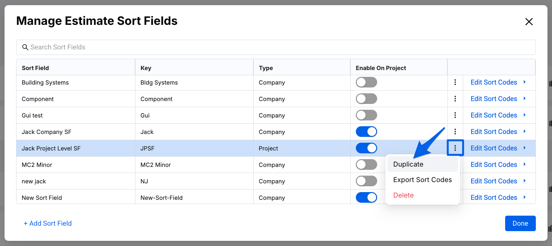The image size is (552, 246).
Task: Open the three-dot menu for Component row
Action: click(x=455, y=99)
